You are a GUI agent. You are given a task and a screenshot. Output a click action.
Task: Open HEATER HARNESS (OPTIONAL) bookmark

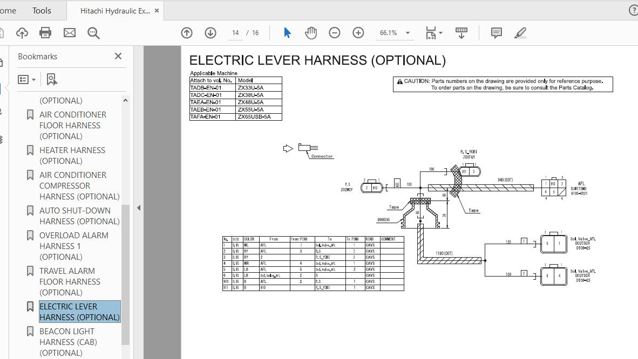tap(72, 156)
